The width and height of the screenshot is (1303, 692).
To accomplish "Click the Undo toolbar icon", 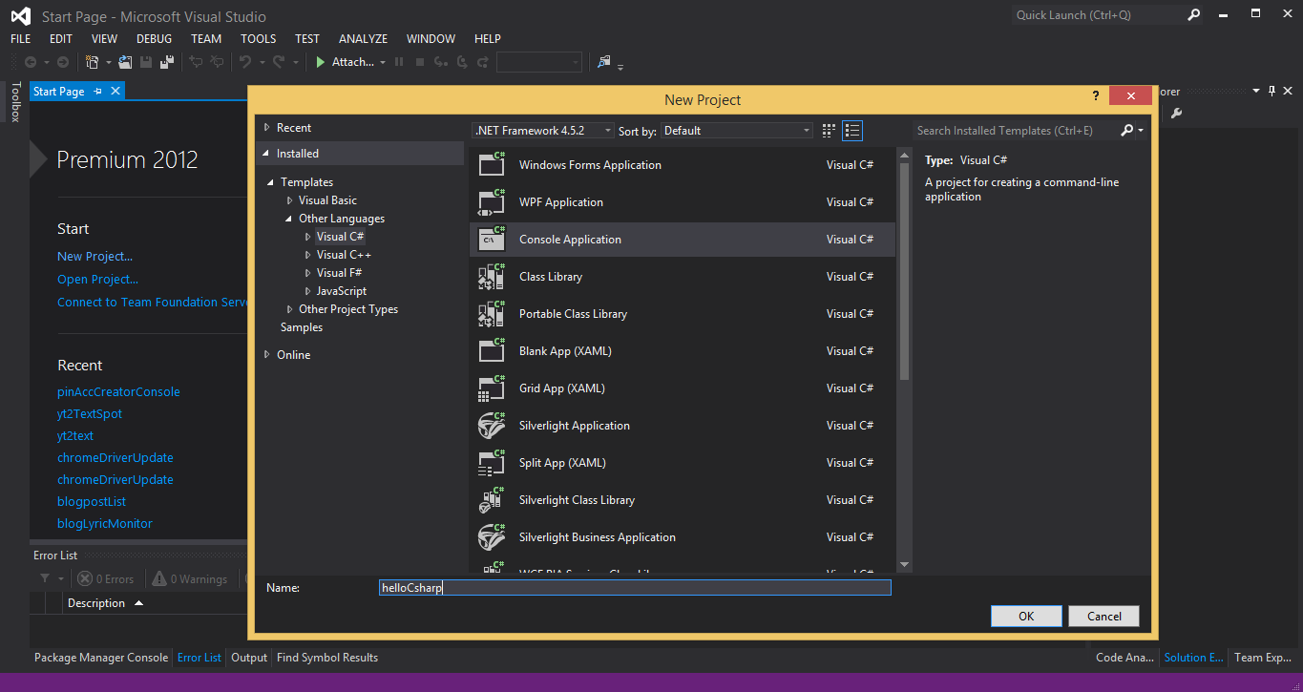I will [245, 62].
